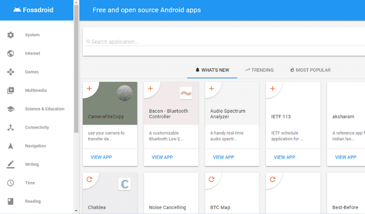Open the Games category label

(x=32, y=72)
